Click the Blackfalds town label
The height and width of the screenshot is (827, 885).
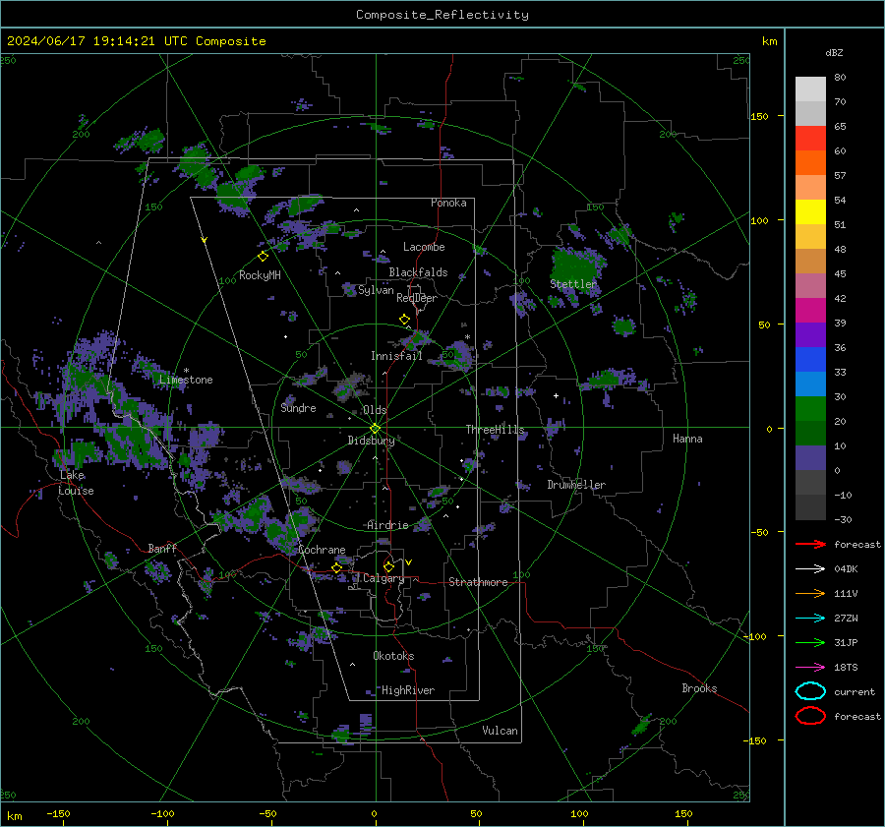pos(418,272)
